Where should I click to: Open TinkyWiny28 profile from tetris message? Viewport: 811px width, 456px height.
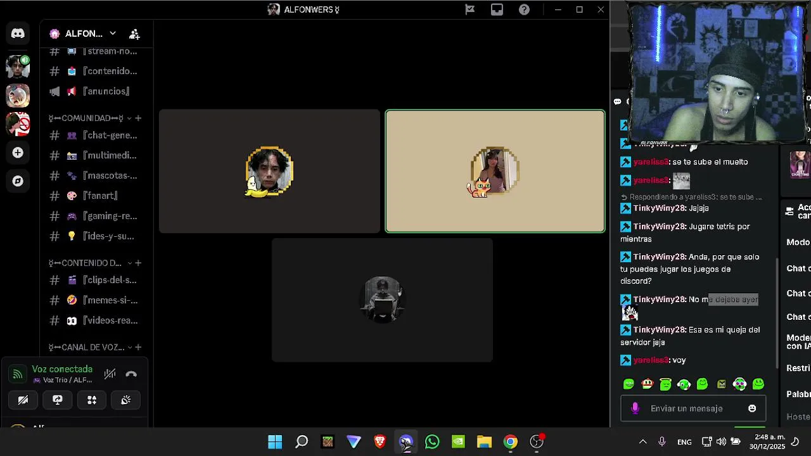click(x=659, y=226)
